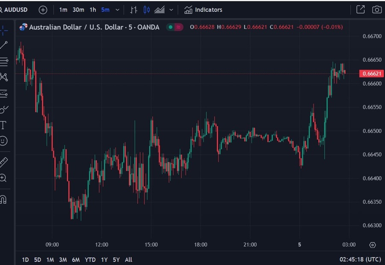The width and height of the screenshot is (385, 265).
Task: Open chart settings gear on price axis
Action: (373, 245)
